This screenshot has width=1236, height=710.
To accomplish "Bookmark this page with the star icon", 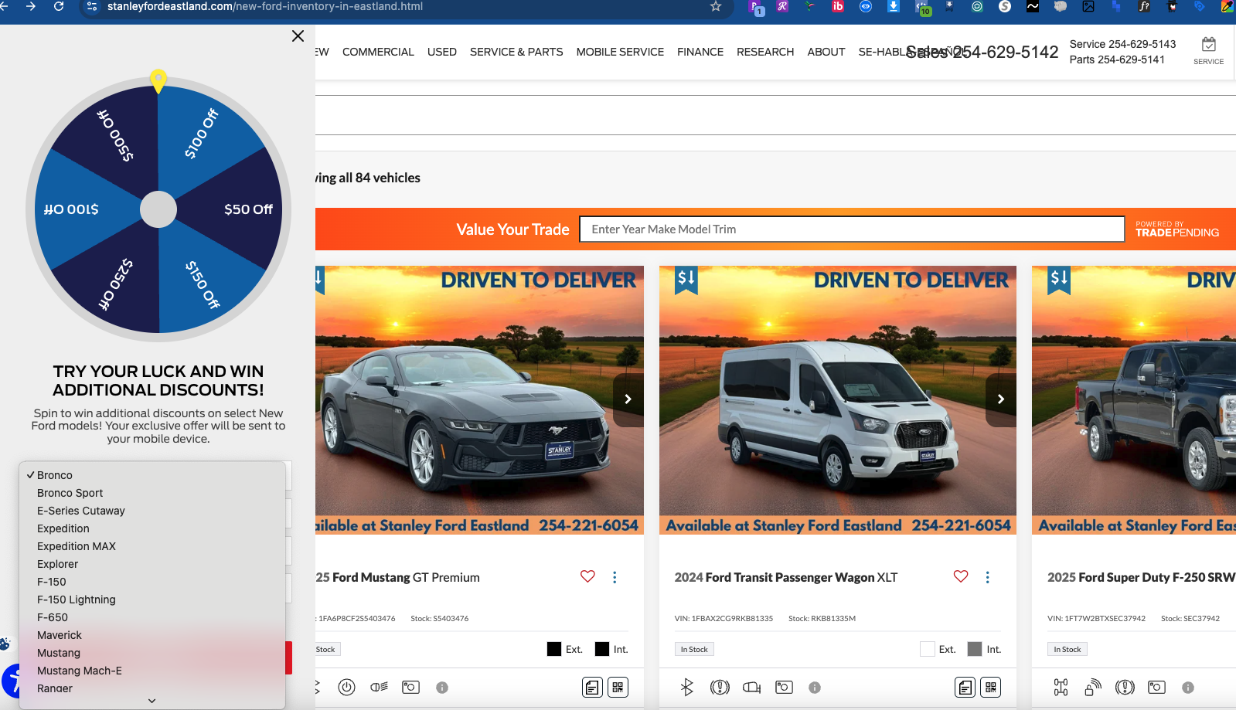I will pyautogui.click(x=716, y=6).
